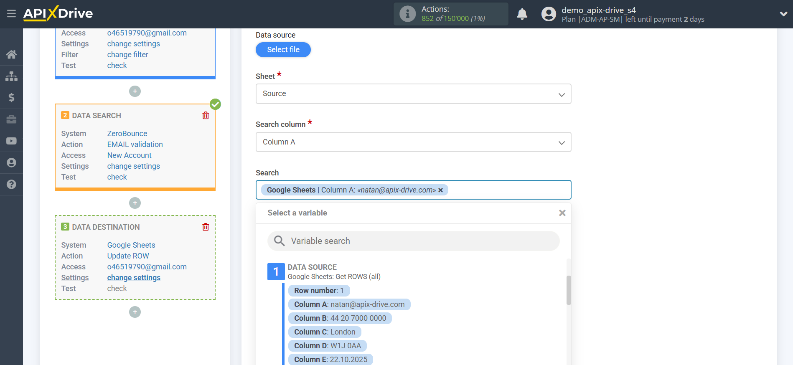793x365 pixels.
Task: Add a step after Data Destination block
Action: click(x=135, y=312)
